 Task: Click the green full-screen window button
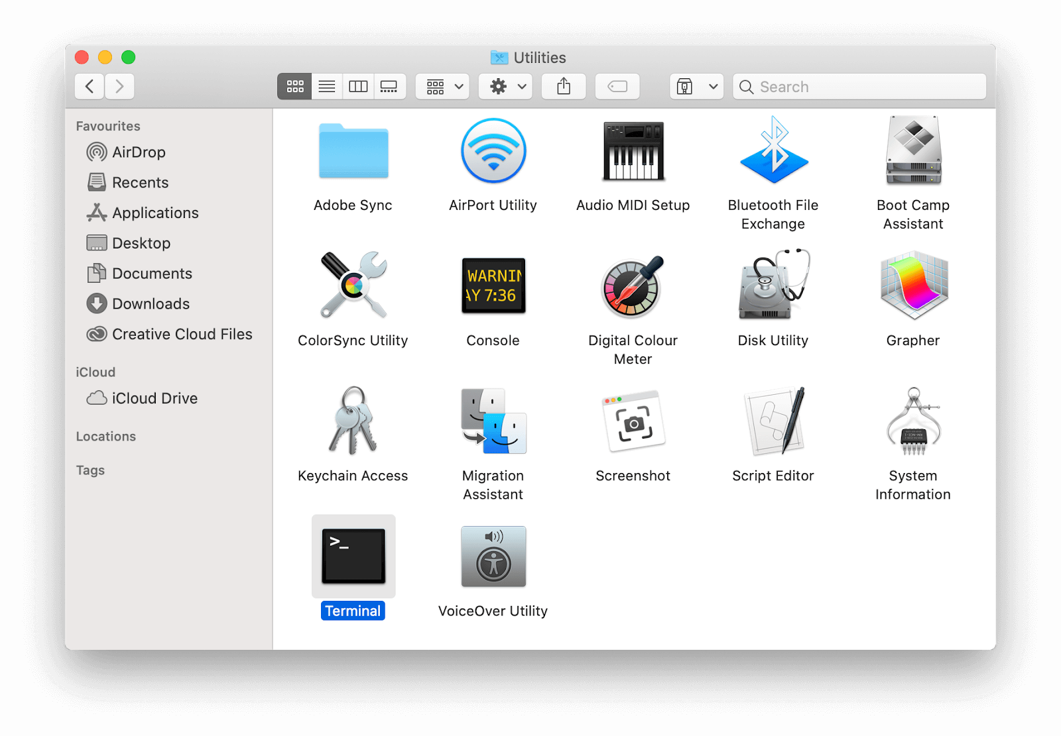point(129,58)
